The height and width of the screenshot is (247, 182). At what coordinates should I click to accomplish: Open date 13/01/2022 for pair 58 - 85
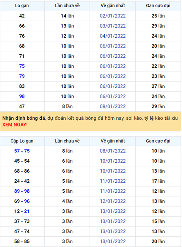pyautogui.click(x=113, y=241)
